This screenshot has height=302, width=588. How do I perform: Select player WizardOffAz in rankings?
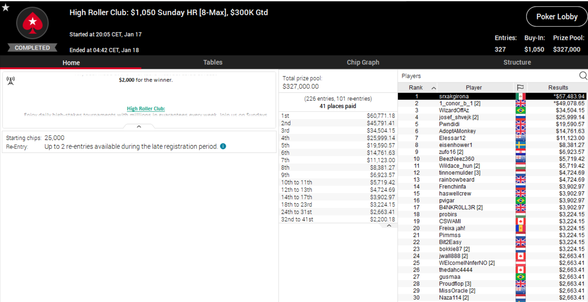point(454,110)
